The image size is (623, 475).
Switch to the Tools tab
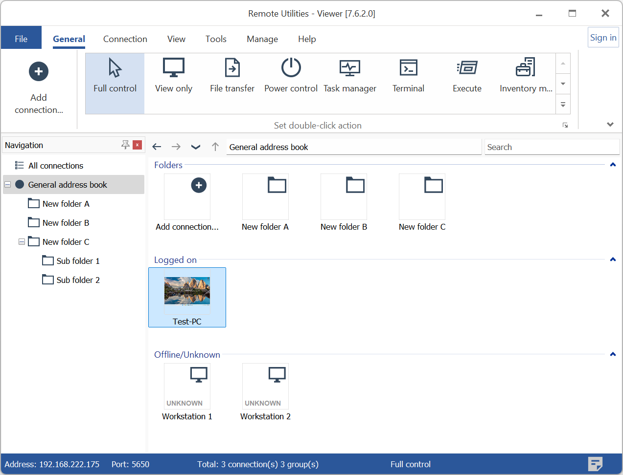tap(216, 39)
